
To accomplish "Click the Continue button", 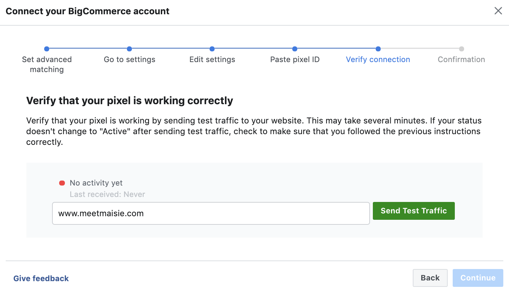I will pyautogui.click(x=478, y=278).
